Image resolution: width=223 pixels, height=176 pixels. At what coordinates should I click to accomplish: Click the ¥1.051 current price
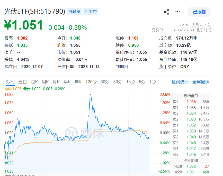(23, 25)
